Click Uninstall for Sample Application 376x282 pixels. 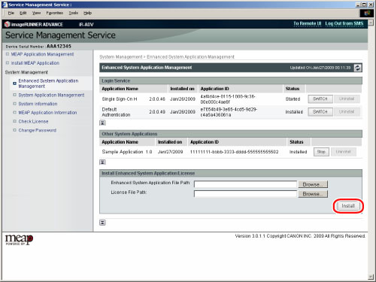[x=344, y=152]
